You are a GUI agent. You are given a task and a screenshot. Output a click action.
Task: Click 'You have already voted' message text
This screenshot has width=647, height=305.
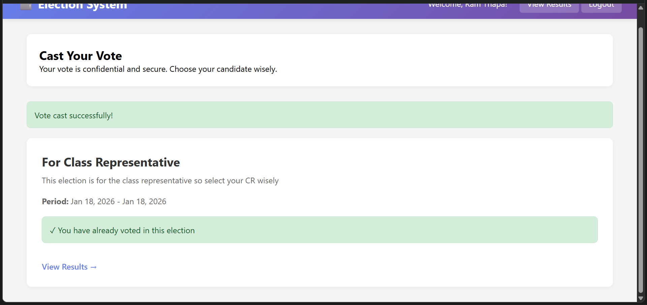point(126,231)
